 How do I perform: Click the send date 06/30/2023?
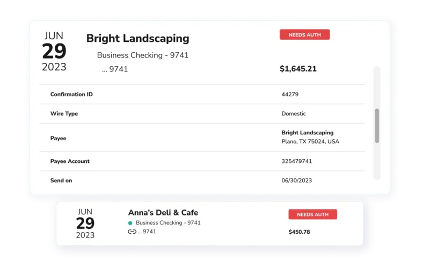pos(297,181)
